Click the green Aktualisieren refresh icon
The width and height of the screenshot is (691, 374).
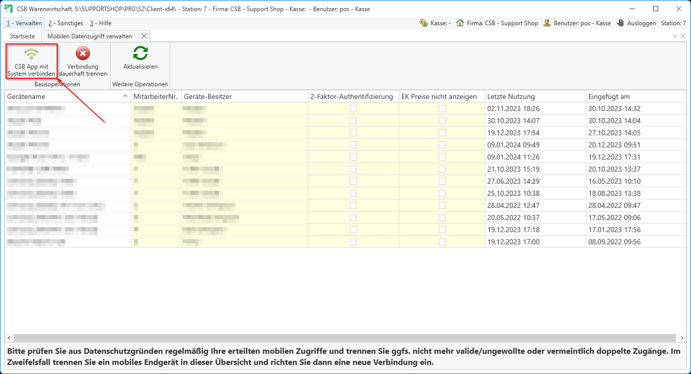(141, 53)
